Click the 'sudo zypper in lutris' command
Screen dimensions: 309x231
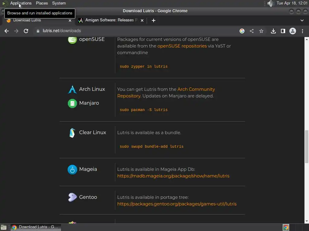143,66
